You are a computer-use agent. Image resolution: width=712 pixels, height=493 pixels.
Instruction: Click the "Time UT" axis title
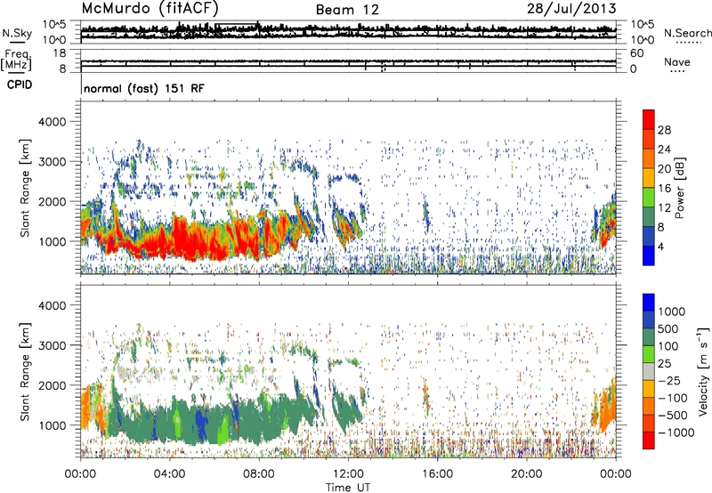point(348,488)
